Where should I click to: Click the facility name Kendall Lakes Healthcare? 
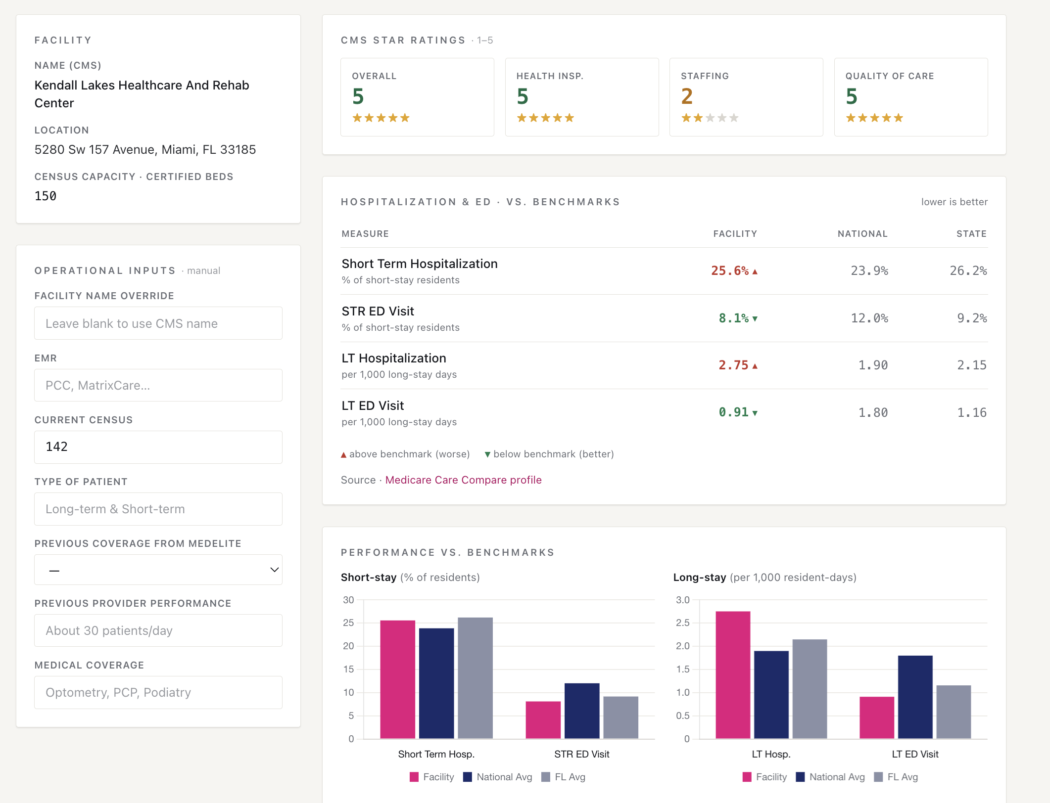(142, 94)
